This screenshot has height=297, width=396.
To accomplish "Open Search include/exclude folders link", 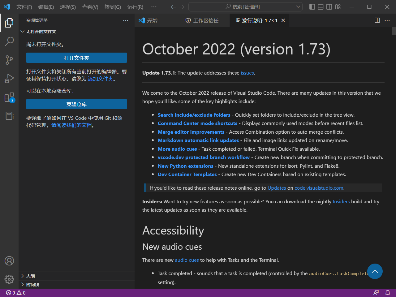I will pyautogui.click(x=194, y=115).
